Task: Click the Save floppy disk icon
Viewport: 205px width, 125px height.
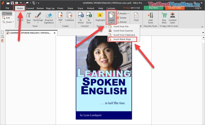Action: click(x=12, y=3)
